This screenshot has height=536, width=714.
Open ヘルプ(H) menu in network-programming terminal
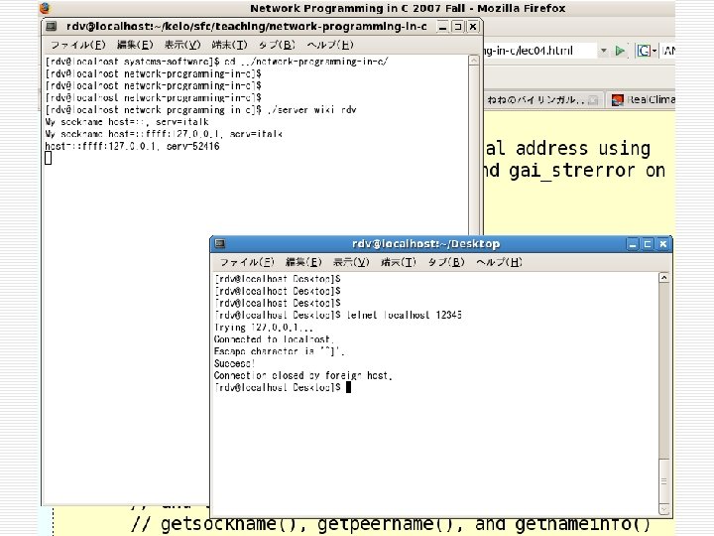coord(330,45)
